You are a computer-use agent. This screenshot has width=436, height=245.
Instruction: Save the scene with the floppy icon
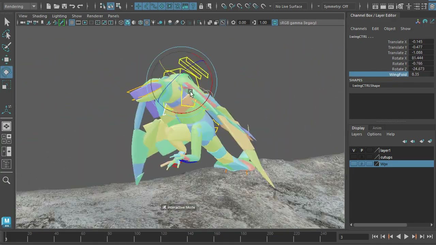point(64,6)
